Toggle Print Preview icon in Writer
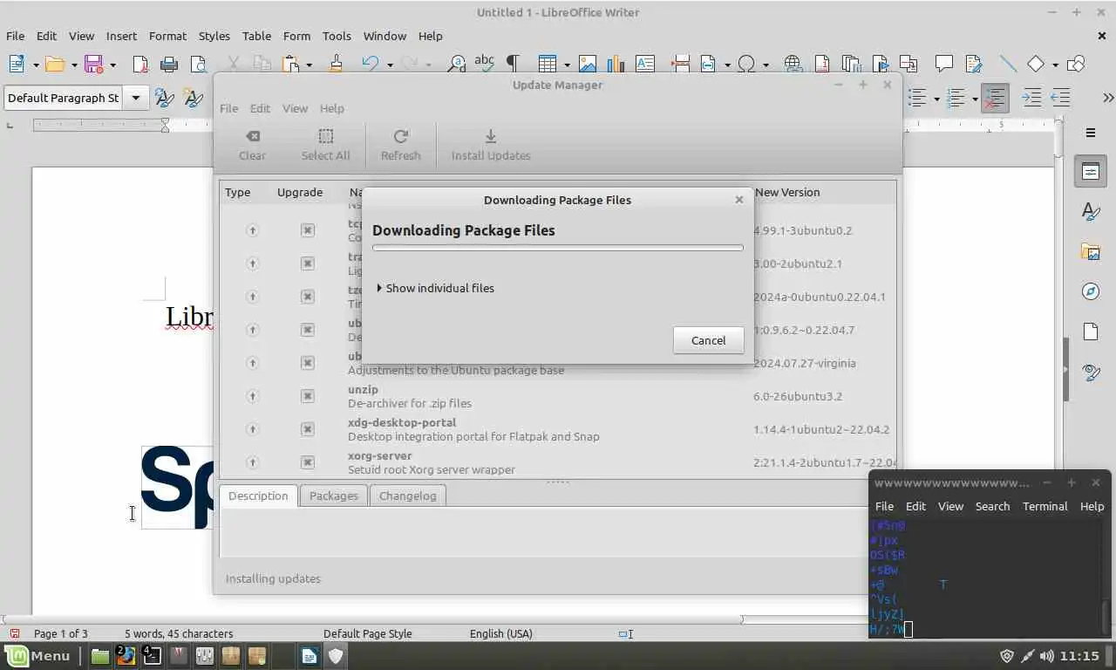Screen dimensions: 1116x670 tap(199, 64)
